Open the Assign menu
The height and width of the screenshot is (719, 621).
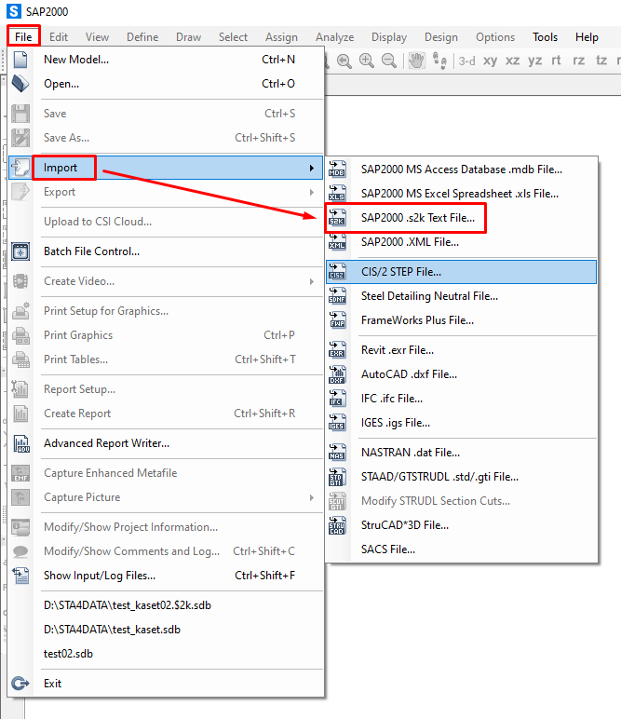281,37
